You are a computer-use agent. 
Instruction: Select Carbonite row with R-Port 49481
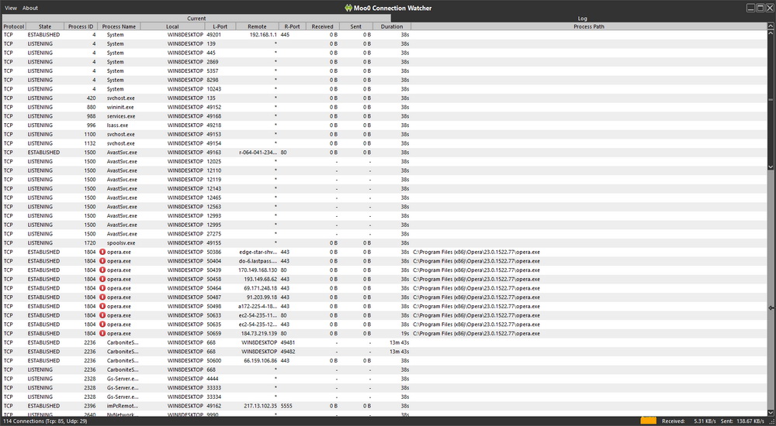385,342
